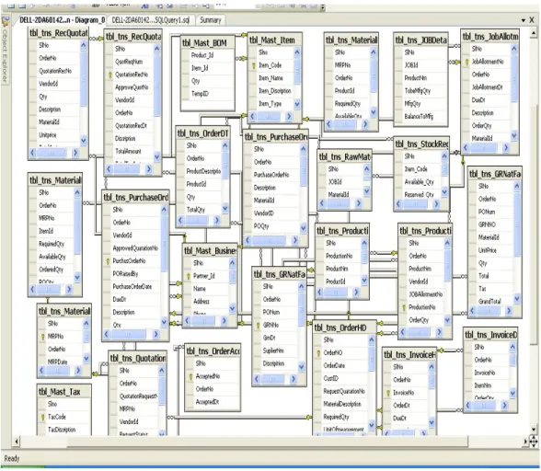Open the active files dropdown arrow

tap(523, 20)
